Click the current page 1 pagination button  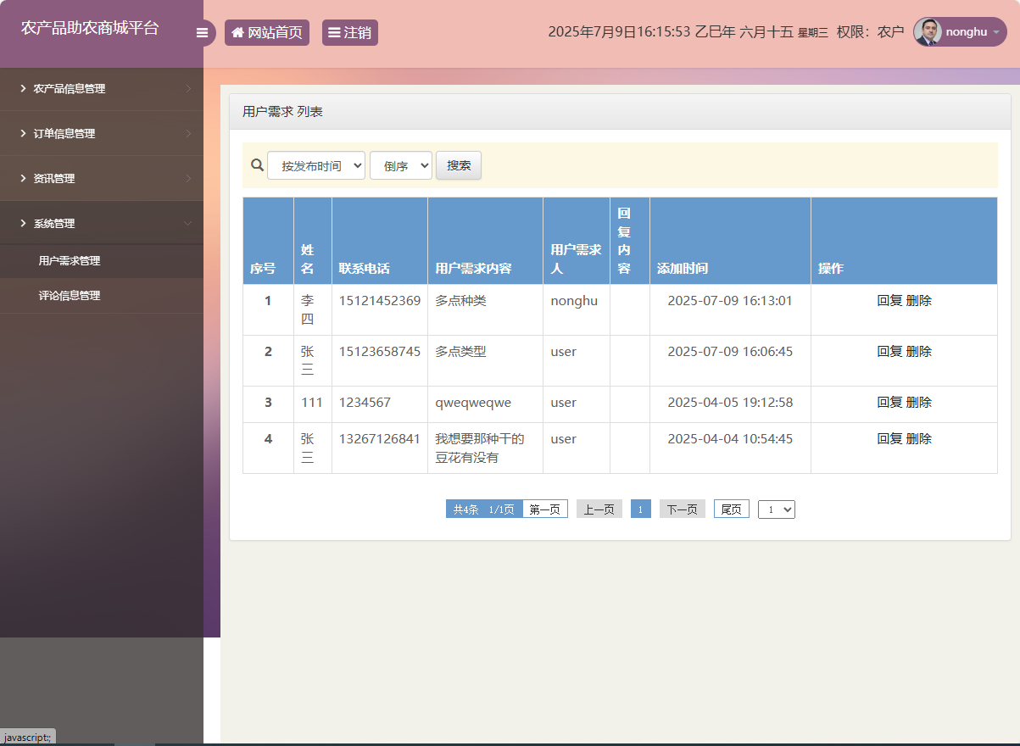(640, 509)
